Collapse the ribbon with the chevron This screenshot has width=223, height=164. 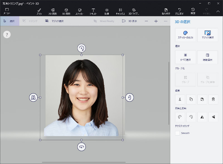click(x=218, y=11)
